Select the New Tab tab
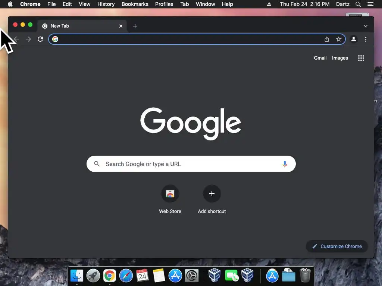The height and width of the screenshot is (286, 382). 82,26
